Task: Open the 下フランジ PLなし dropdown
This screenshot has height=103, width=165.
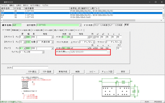Action: 120,42
